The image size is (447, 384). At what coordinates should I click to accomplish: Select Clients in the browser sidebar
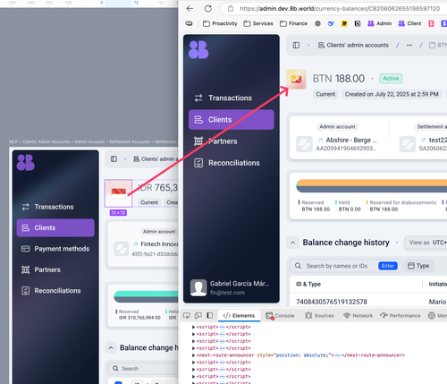pos(232,120)
